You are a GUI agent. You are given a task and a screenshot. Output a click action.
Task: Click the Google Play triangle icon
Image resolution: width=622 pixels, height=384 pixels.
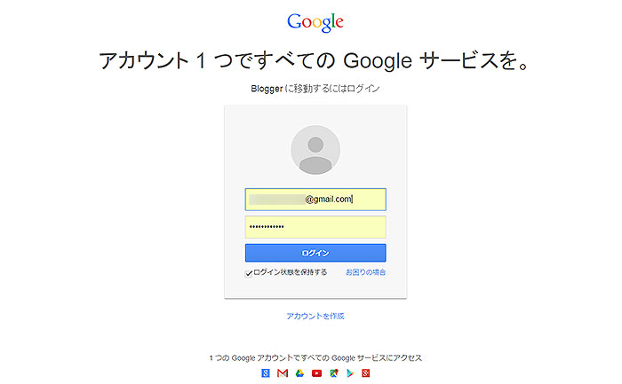pyautogui.click(x=350, y=373)
